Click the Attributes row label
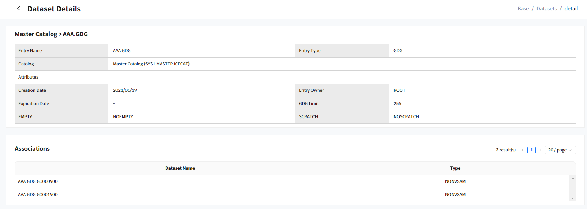 coord(28,77)
